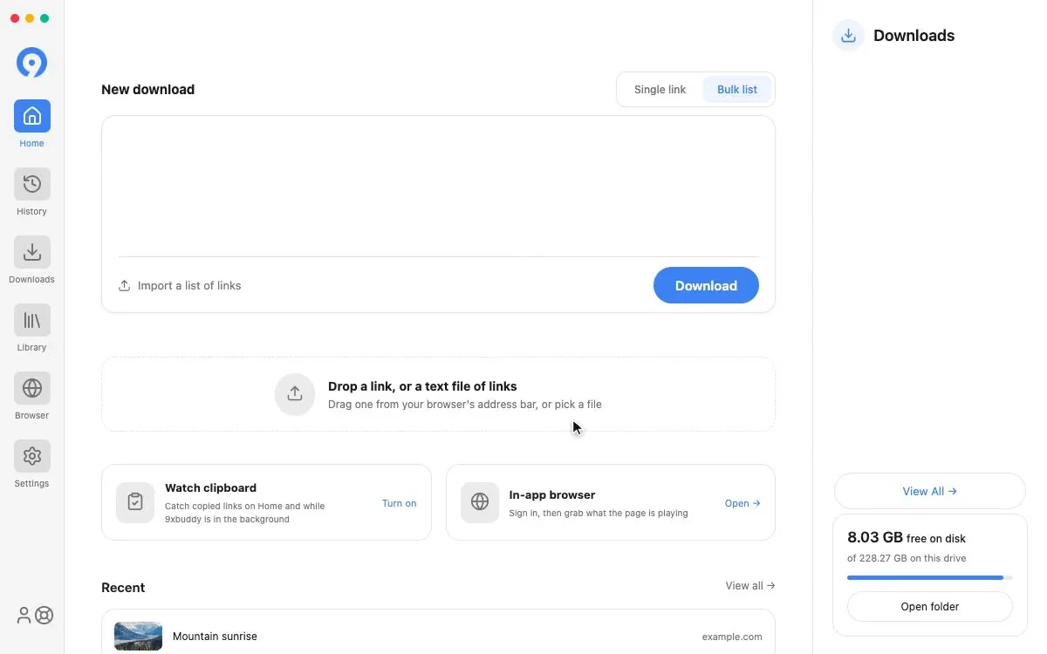
Task: Click inside the bulk links text area
Action: (x=438, y=187)
